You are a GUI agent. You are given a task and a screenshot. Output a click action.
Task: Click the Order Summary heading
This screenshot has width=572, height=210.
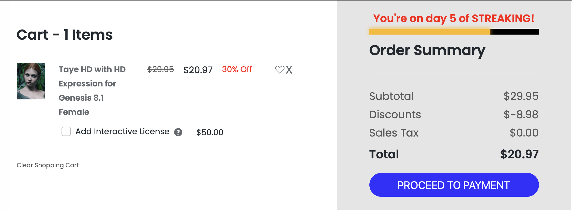point(427,50)
